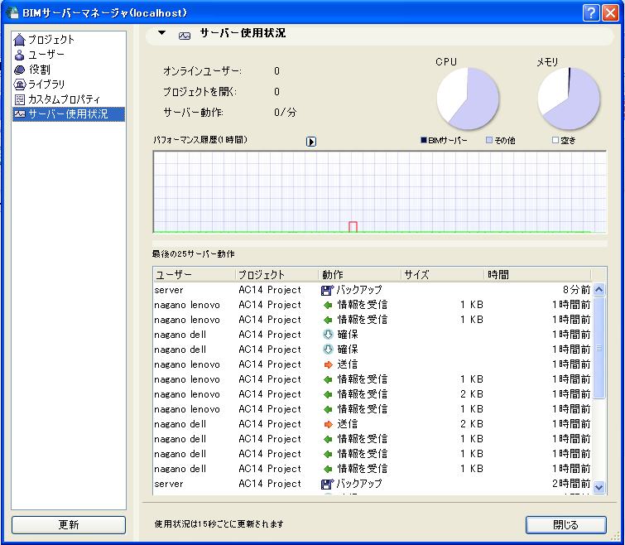Viewport: 625px width, 545px height.
Task: Click the ライブラリ library icon in sidebar
Action: point(20,84)
